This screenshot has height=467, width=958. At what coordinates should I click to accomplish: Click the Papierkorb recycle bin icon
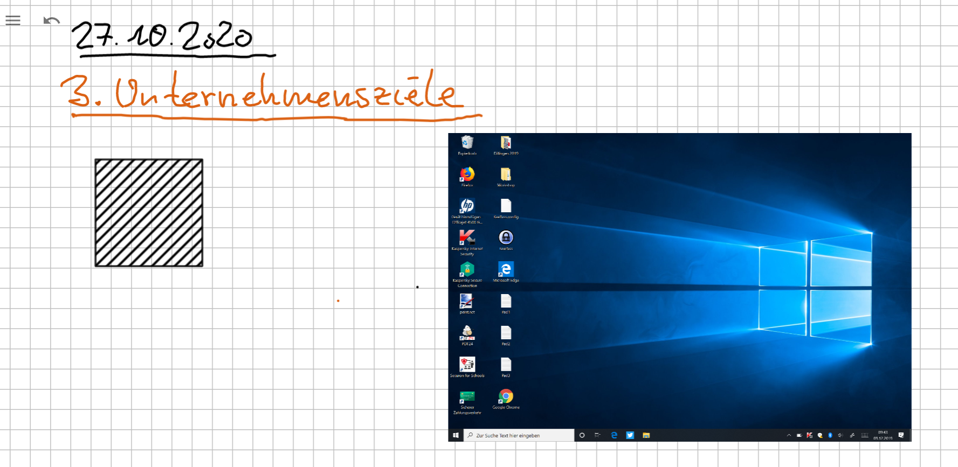(467, 143)
